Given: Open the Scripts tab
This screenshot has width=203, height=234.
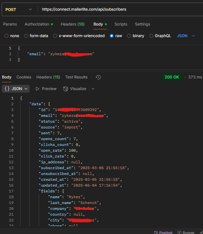Looking at the screenshot, I should 121,24.
